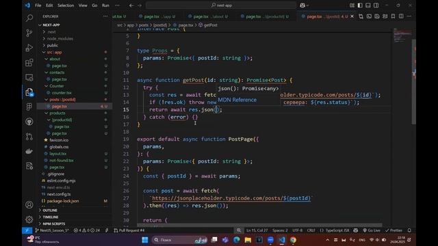Screen dimensions: 438x246
Task: Open the Edit menu
Action: coord(49,5)
